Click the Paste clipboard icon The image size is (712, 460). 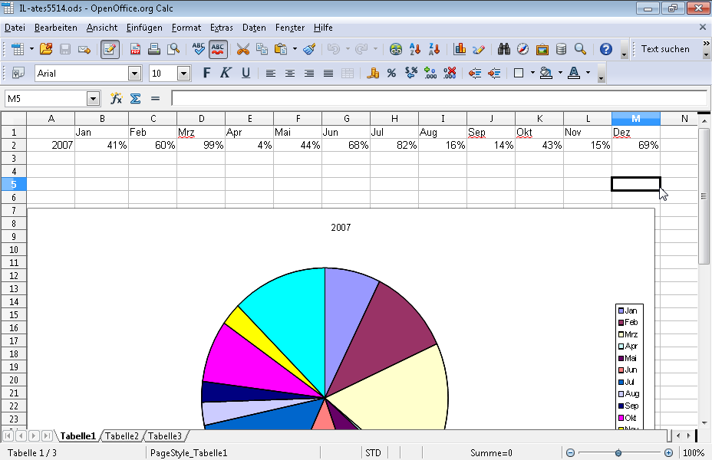tap(281, 49)
